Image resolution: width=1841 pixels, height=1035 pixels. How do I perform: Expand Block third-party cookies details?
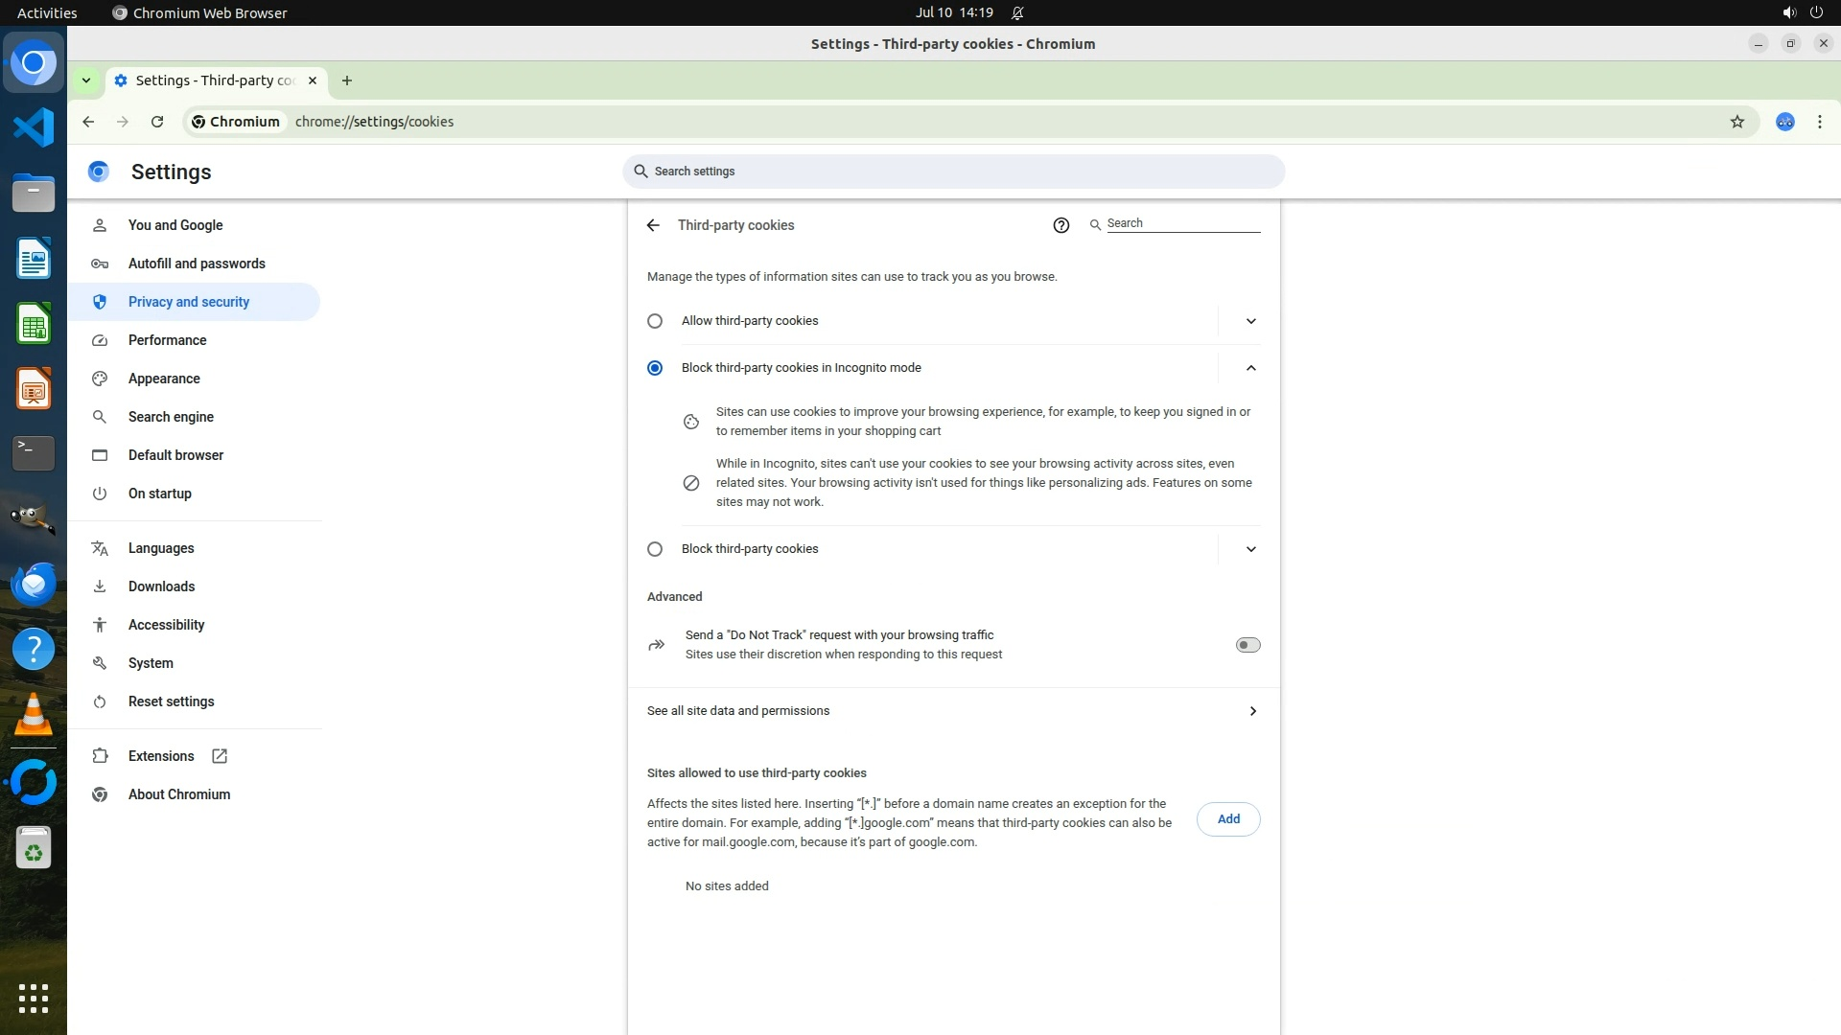[1250, 549]
